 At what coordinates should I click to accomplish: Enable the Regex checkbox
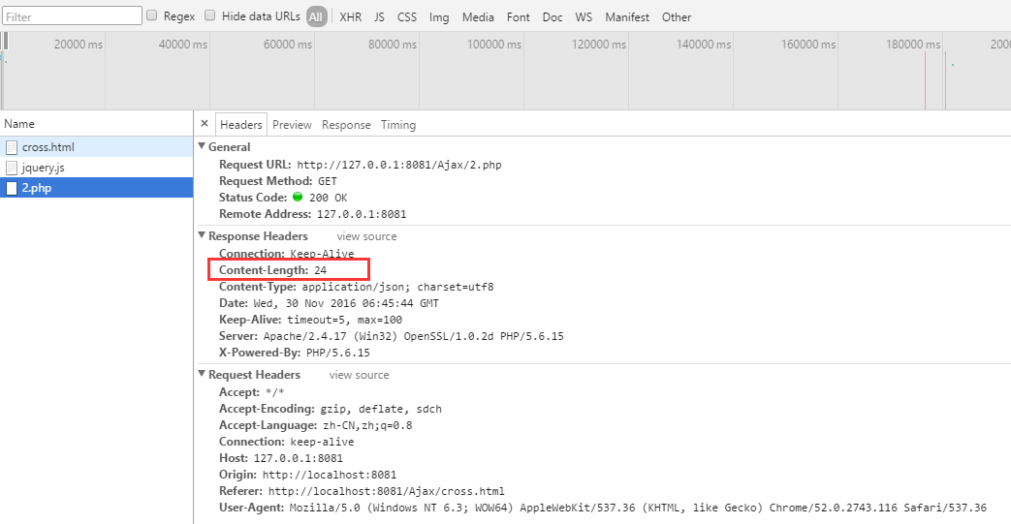(152, 15)
